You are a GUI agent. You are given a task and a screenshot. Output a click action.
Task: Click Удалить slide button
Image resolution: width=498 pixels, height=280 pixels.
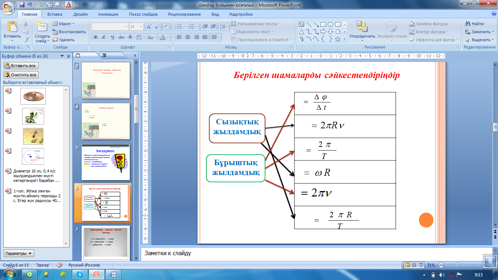[x=63, y=40]
